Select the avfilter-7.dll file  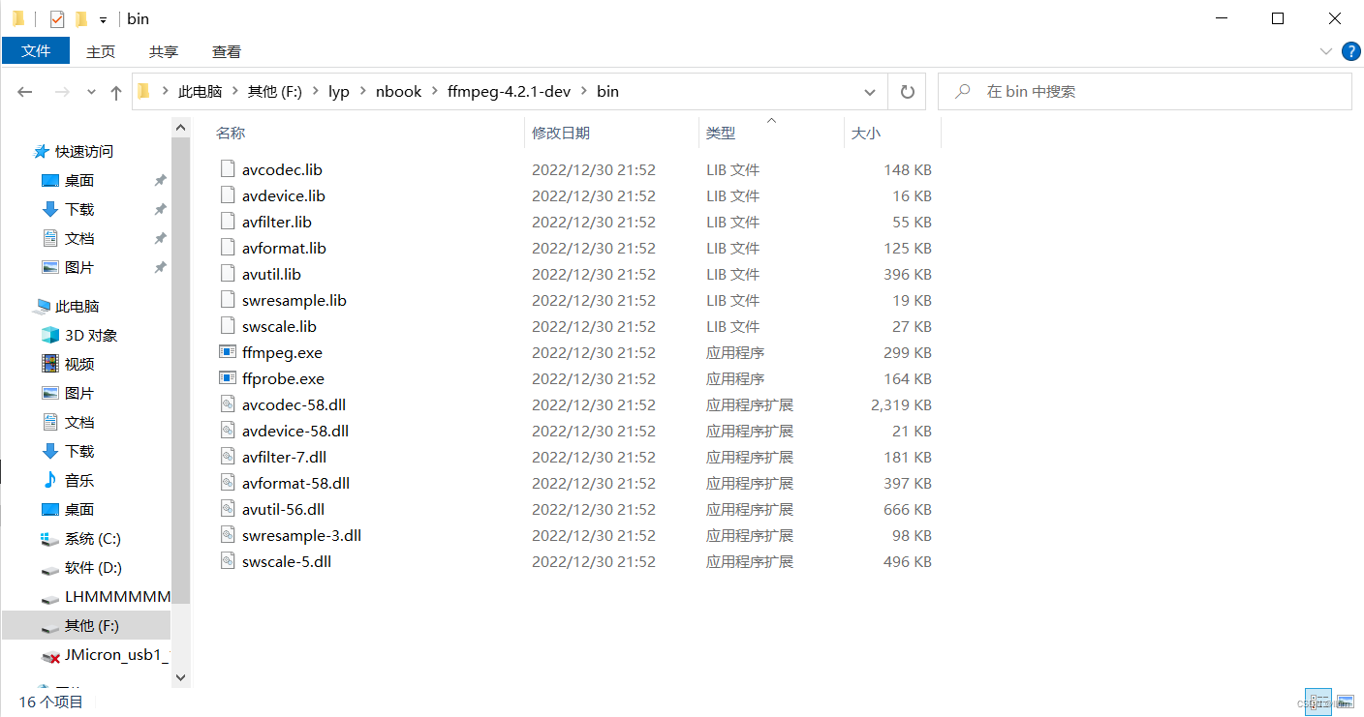[284, 457]
